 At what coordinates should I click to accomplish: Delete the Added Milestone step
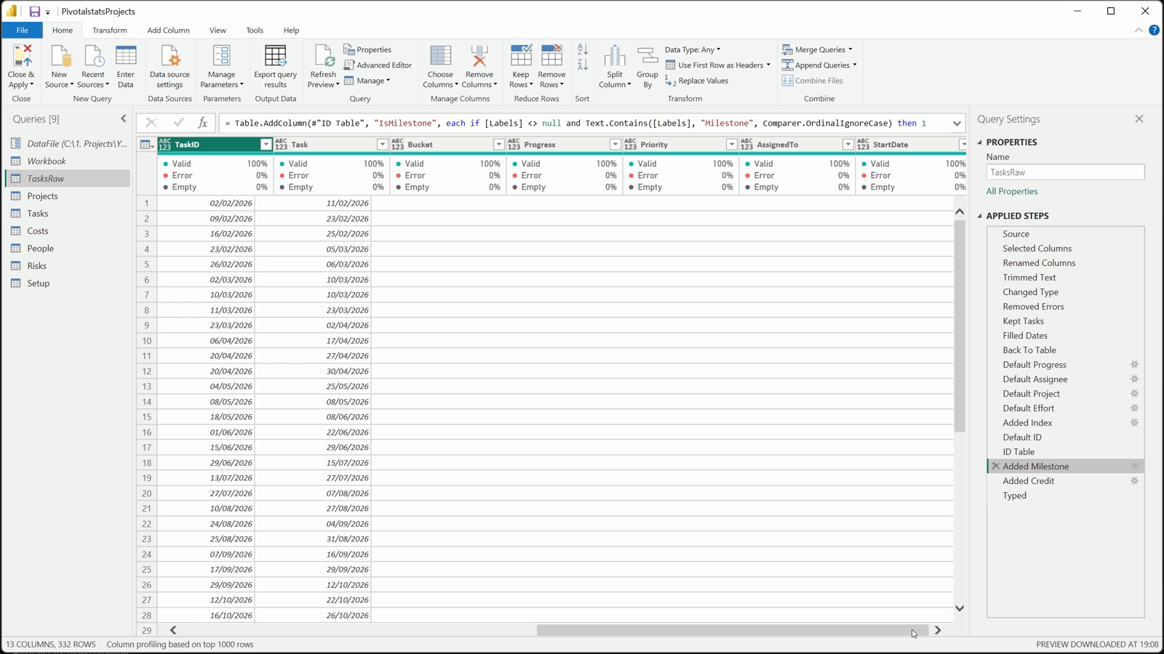tap(996, 467)
